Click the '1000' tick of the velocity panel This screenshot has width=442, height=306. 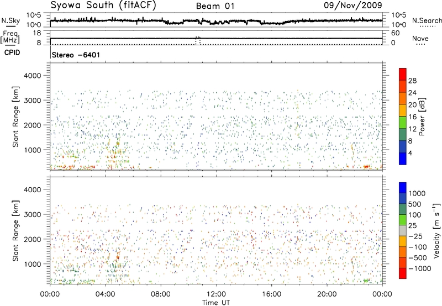(32, 264)
